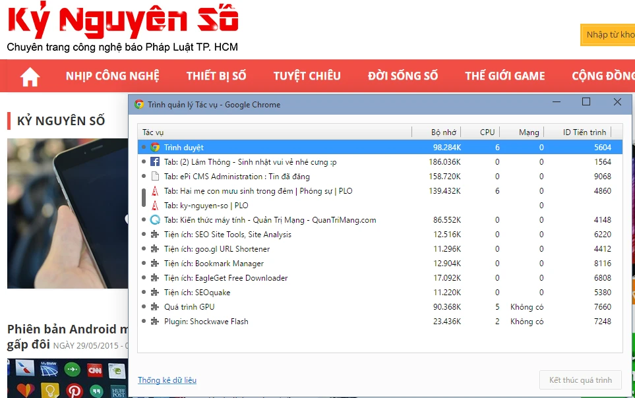Click Chrome icon in Trình duyệt row

coord(155,148)
